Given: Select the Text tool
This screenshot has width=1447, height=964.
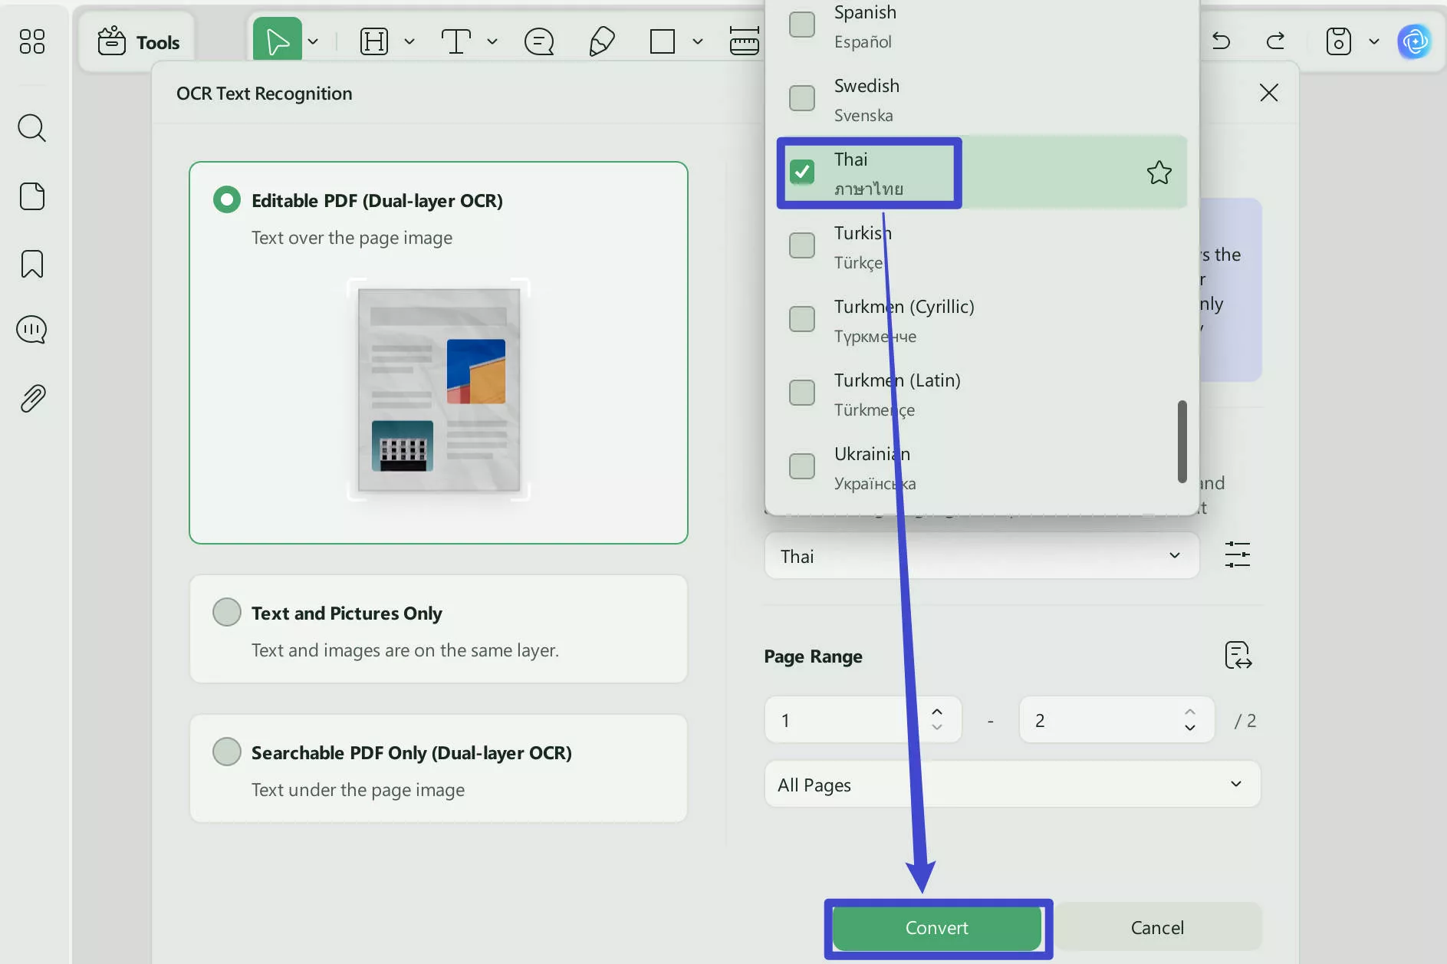Looking at the screenshot, I should coord(455,41).
